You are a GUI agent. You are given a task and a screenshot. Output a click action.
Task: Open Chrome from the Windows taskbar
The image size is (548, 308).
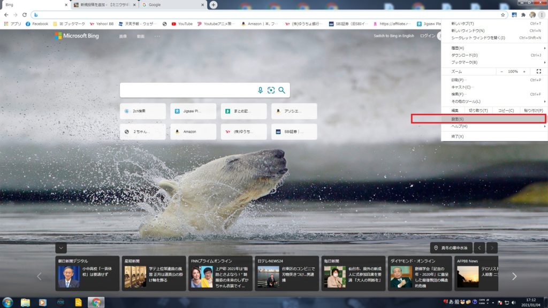click(x=96, y=302)
